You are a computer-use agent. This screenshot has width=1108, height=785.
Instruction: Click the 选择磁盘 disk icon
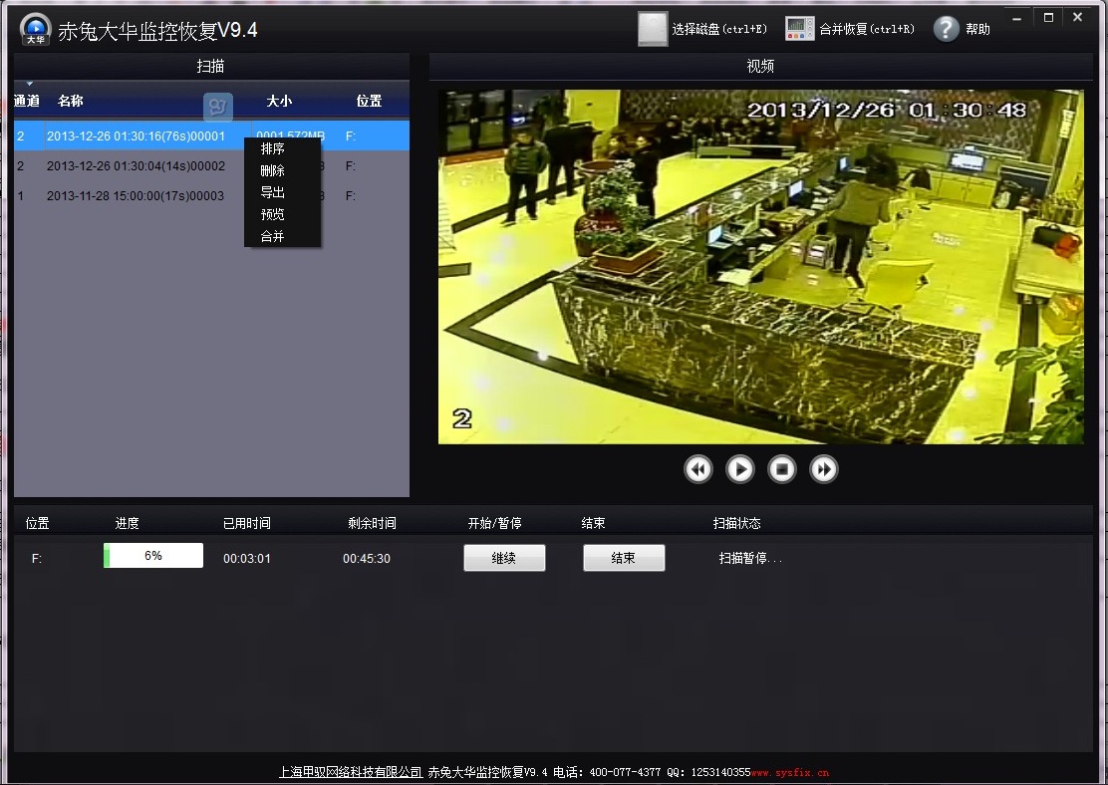(653, 29)
